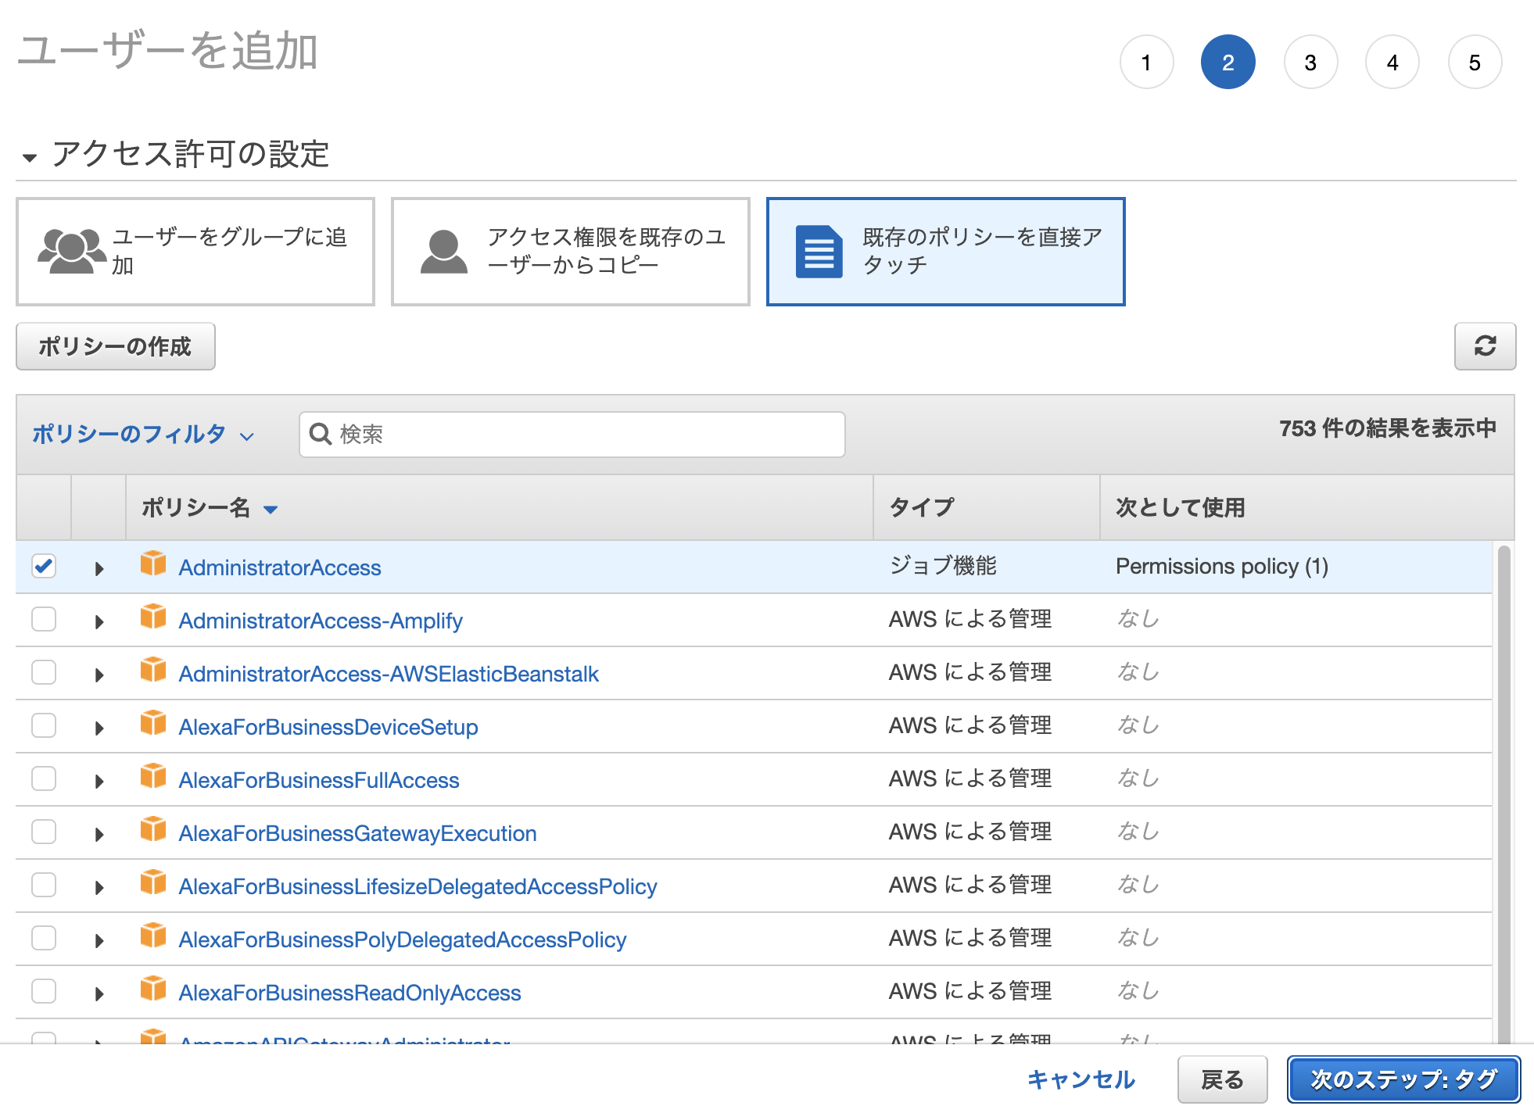Screen dimensions: 1534x1113
Task: Click policy icon next to AlexaForBusinessFullAccess
Action: point(153,776)
